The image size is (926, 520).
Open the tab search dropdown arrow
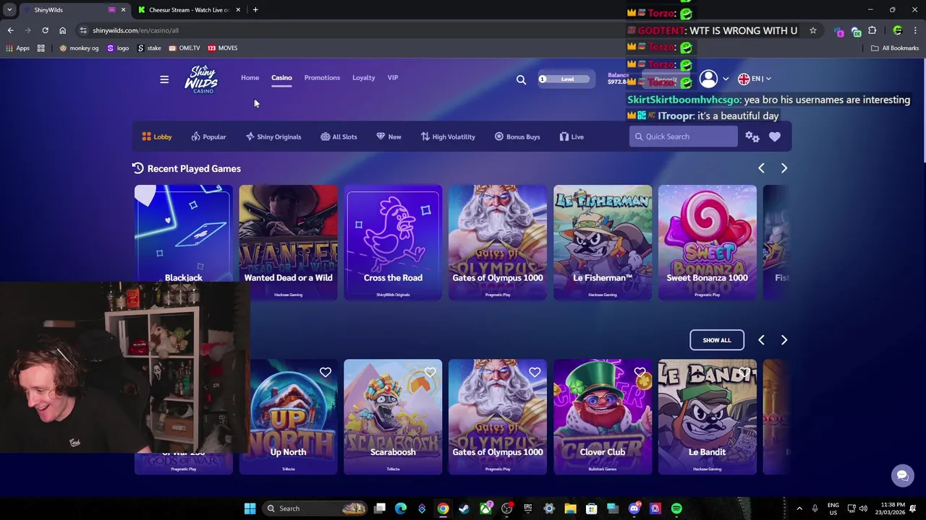[9, 10]
